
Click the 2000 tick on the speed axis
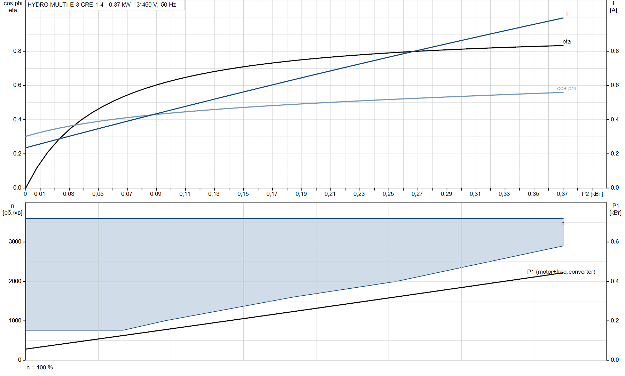[x=15, y=281]
